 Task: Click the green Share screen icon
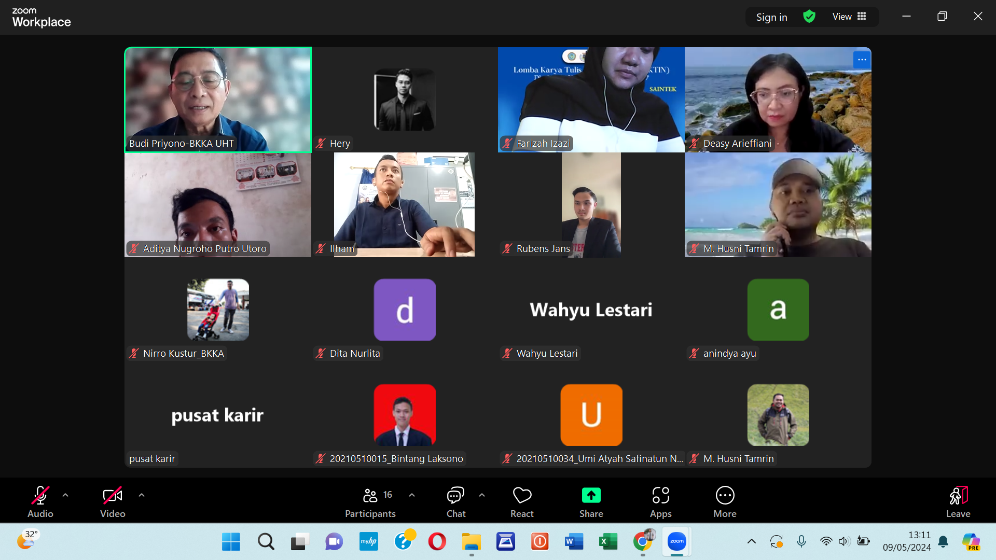click(x=591, y=496)
